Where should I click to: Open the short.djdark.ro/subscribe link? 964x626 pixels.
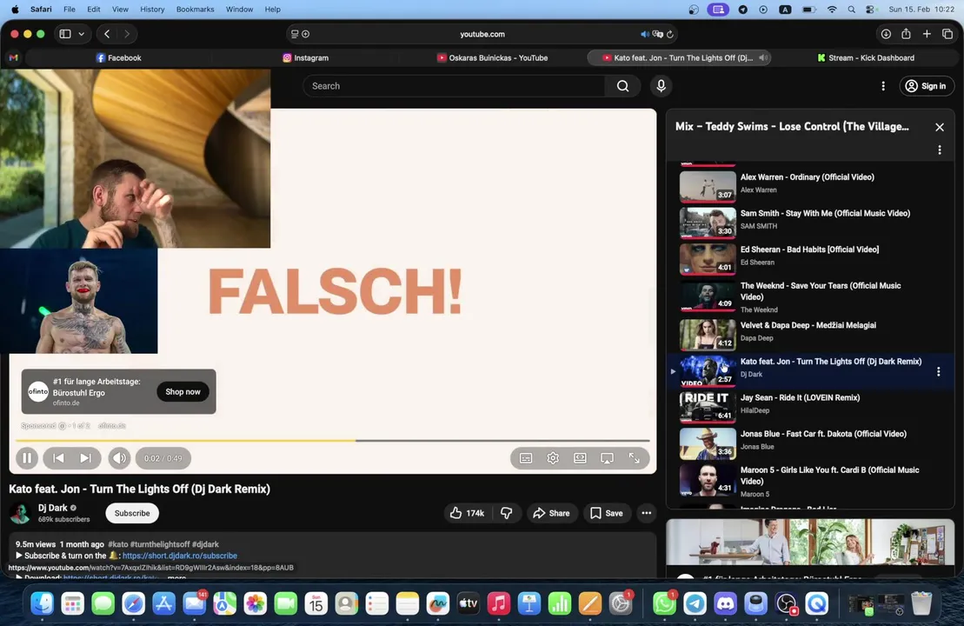click(180, 556)
